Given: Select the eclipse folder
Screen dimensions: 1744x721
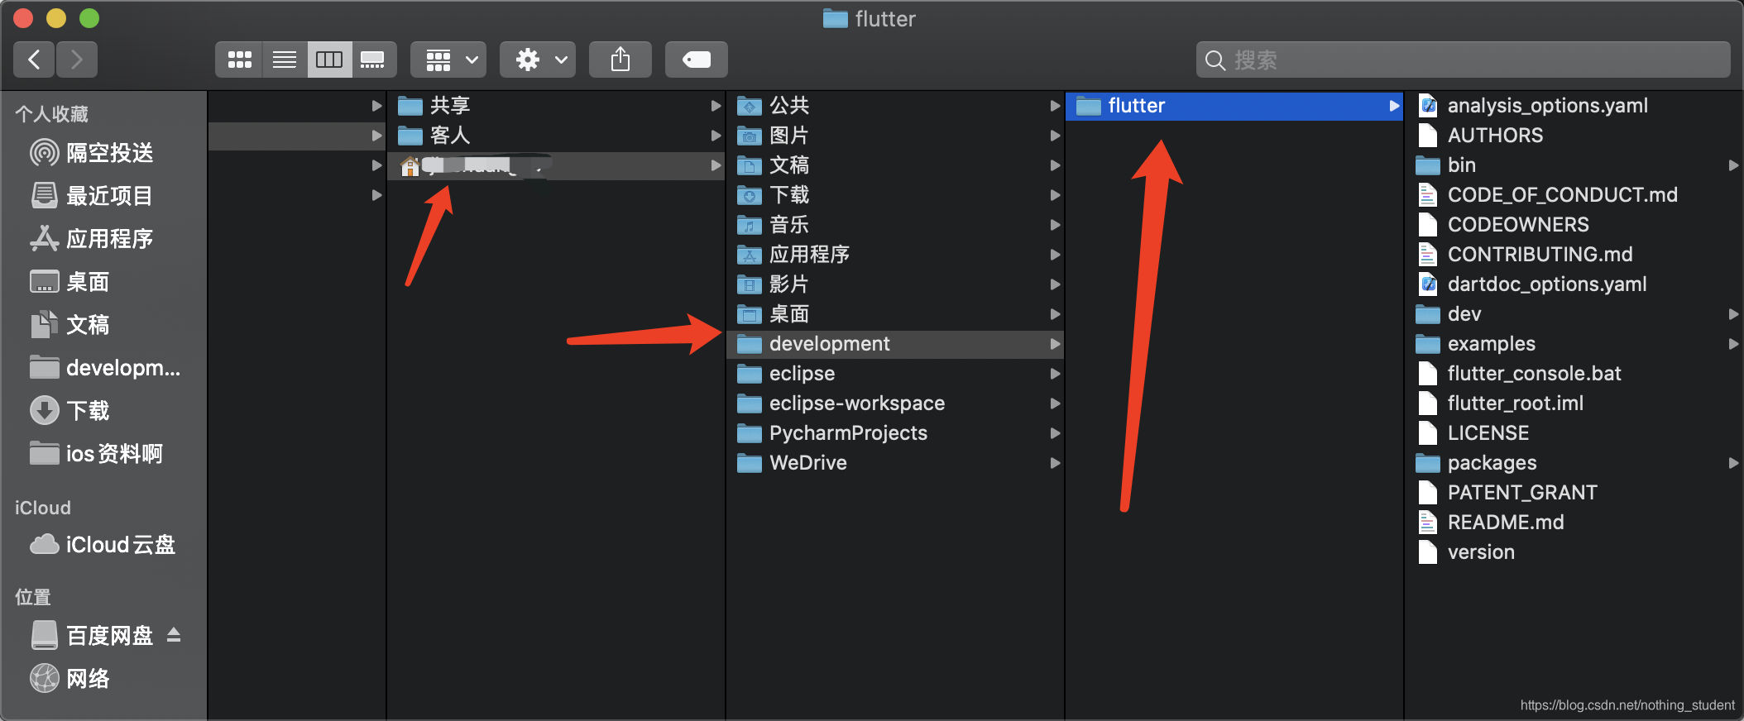Looking at the screenshot, I should pos(895,374).
